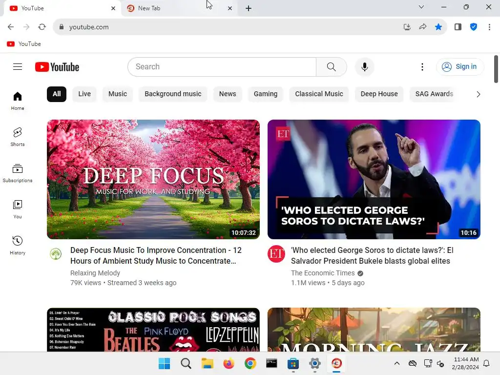500x375 pixels.
Task: Open browser three-dot menu
Action: (x=489, y=27)
